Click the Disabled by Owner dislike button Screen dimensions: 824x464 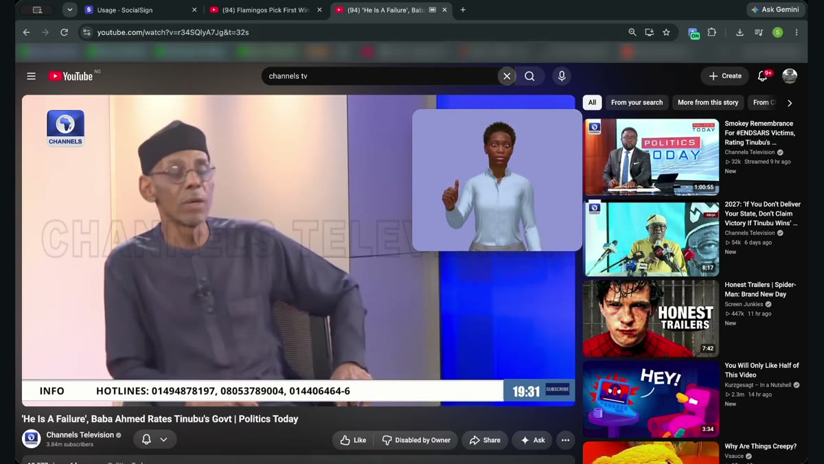tap(416, 440)
